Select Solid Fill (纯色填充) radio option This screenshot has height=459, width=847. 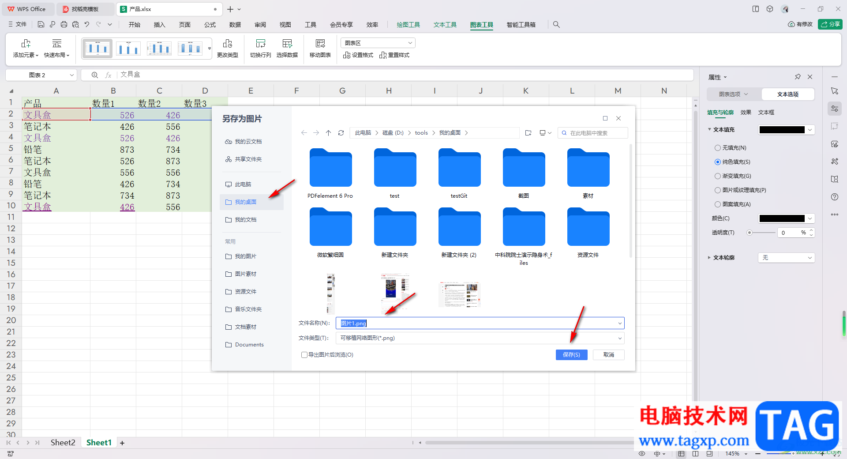point(717,162)
